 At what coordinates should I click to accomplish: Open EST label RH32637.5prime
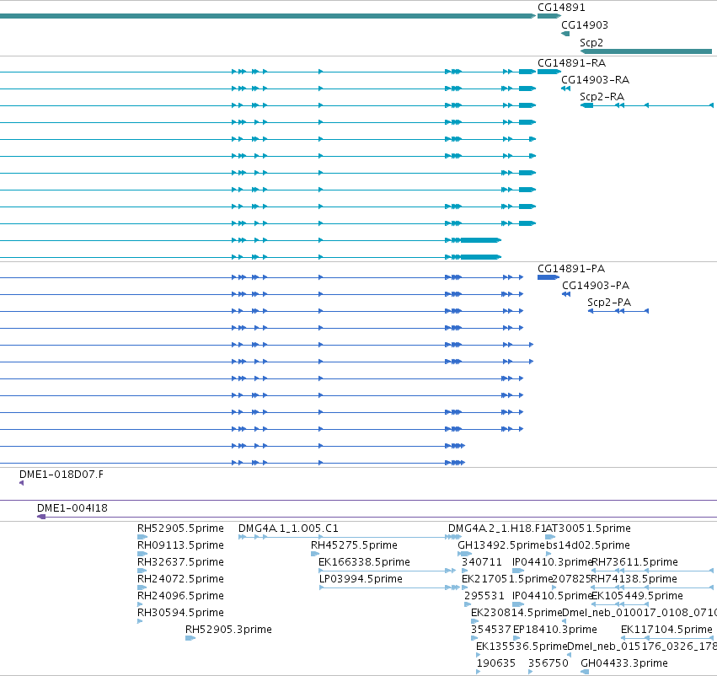[x=180, y=562]
